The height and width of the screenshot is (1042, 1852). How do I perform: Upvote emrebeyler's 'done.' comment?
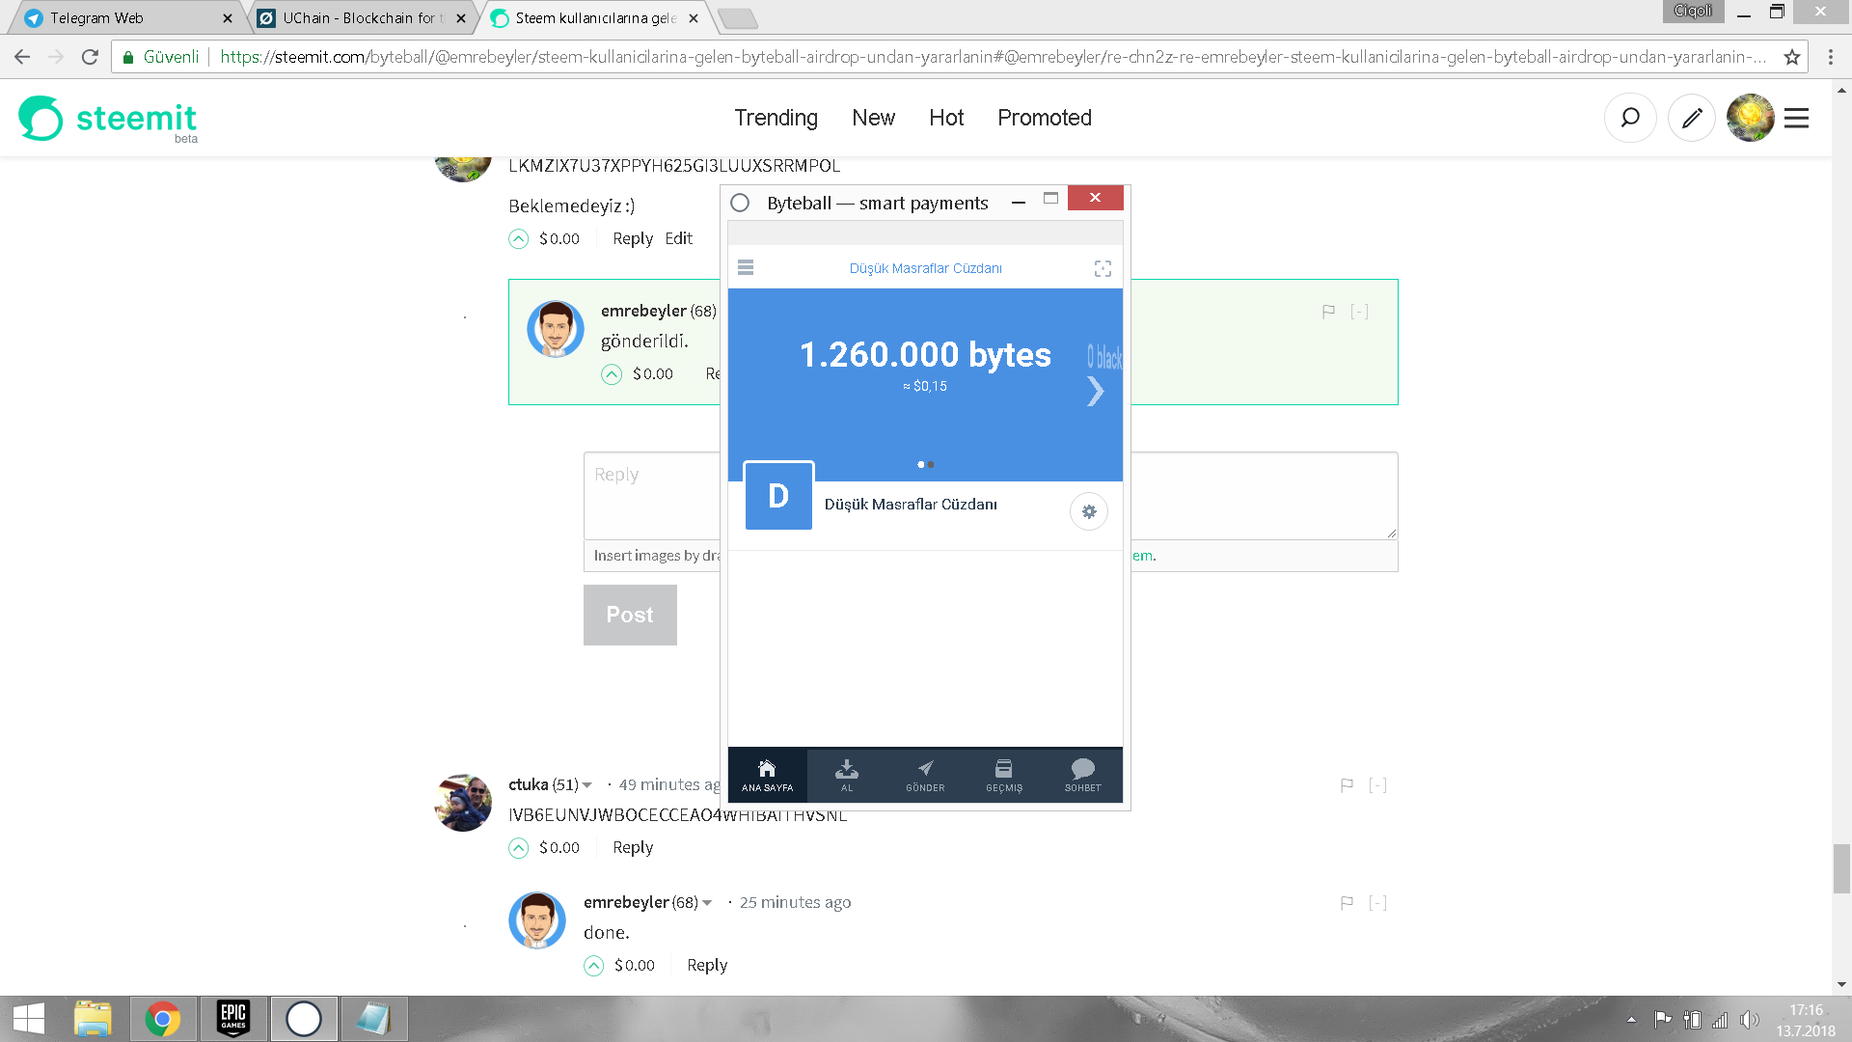[594, 966]
